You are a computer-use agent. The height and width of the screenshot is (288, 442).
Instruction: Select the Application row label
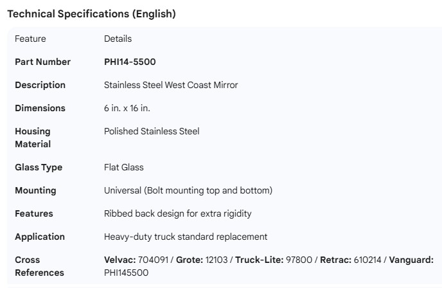click(x=40, y=237)
